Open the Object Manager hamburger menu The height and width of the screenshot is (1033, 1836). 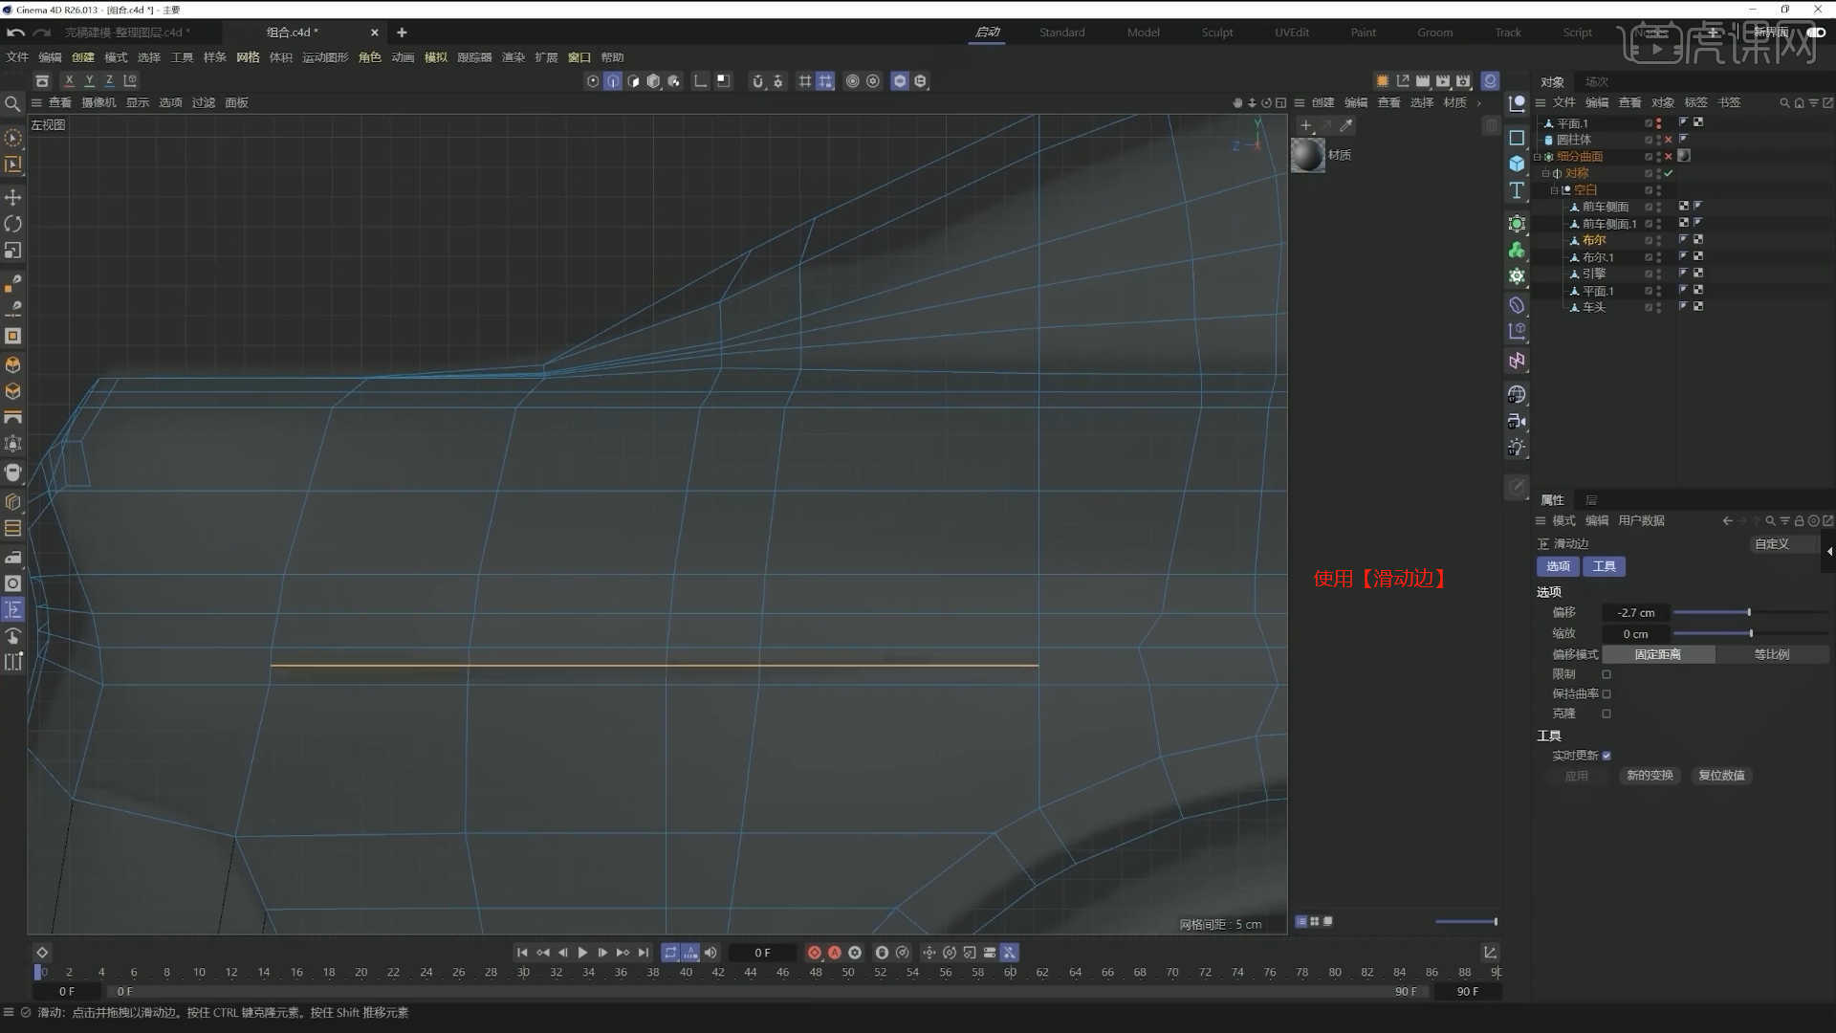[x=1541, y=102]
